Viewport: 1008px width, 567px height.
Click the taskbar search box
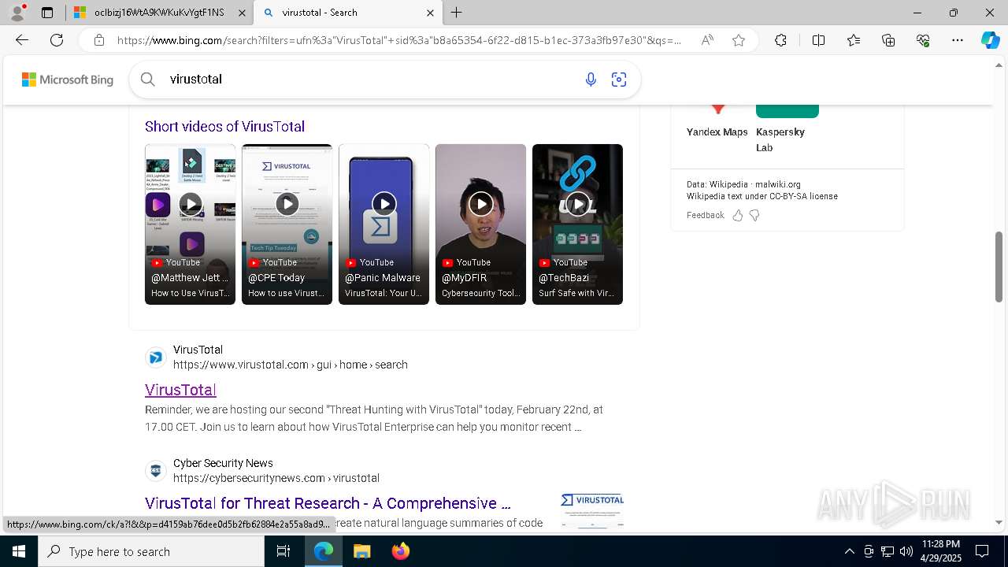point(151,551)
